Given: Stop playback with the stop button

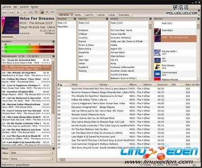Looking at the screenshot, I should 25,13.
